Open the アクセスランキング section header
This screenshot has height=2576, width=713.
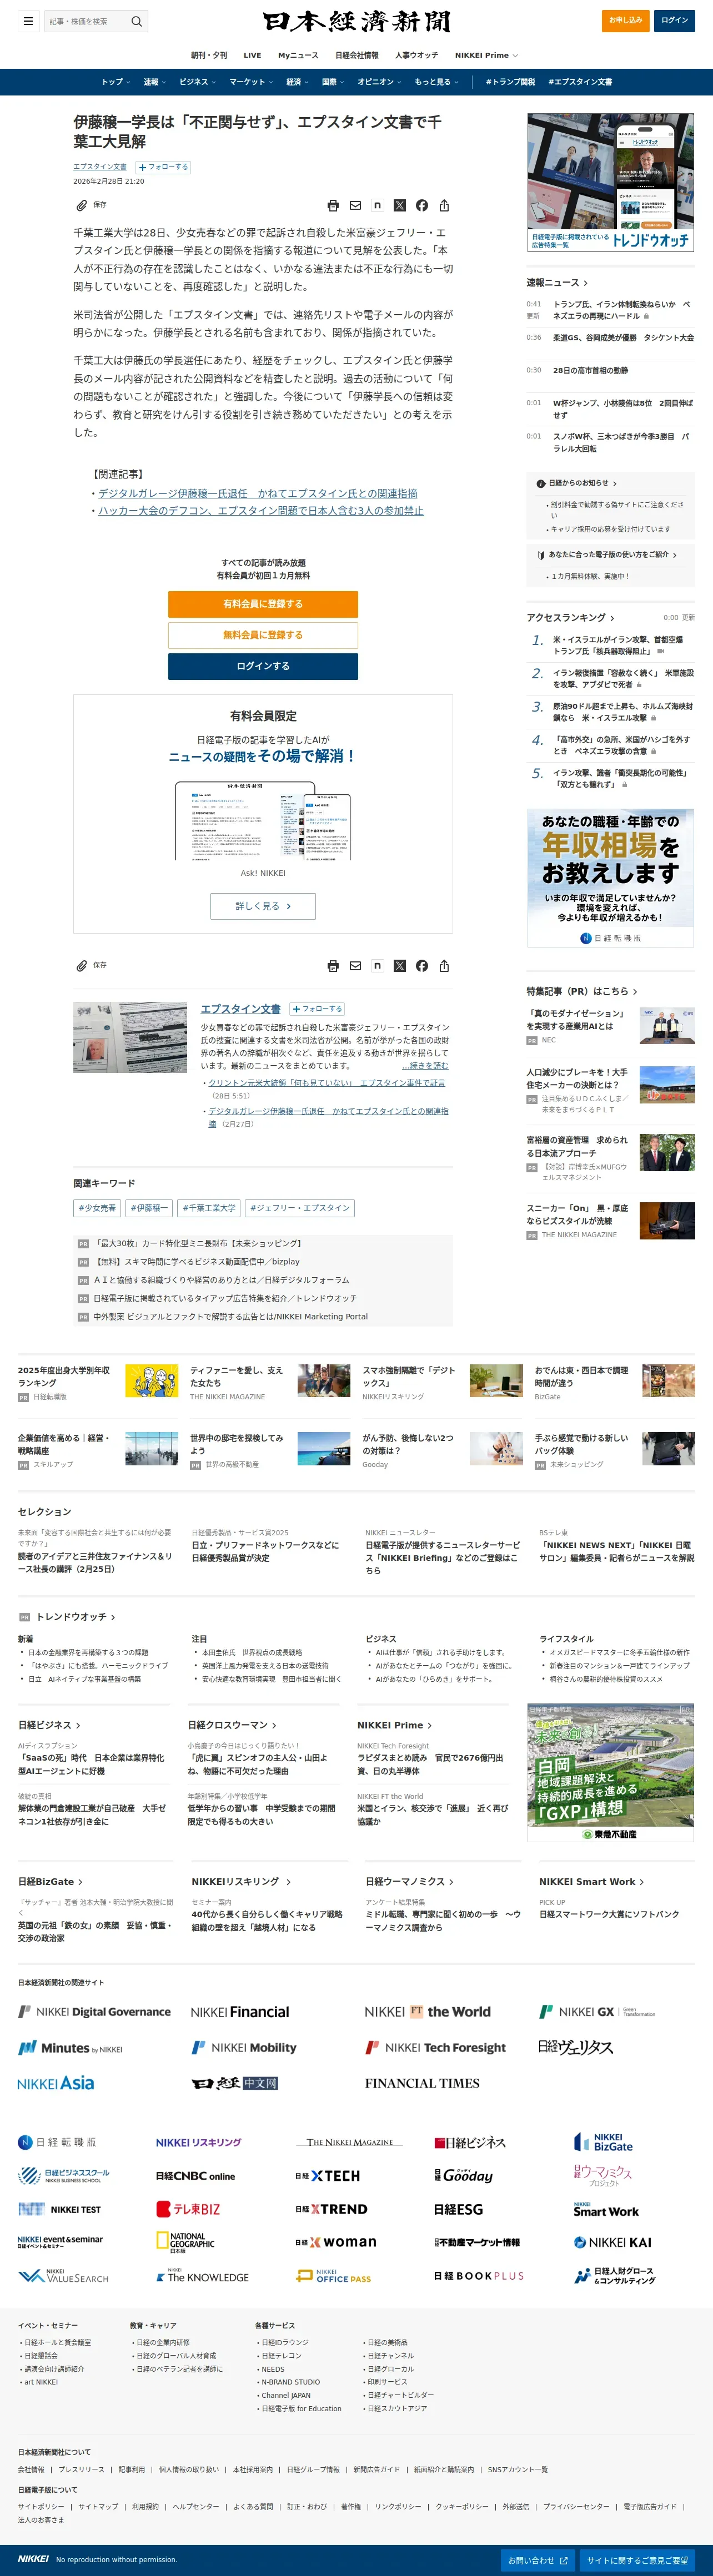571,618
